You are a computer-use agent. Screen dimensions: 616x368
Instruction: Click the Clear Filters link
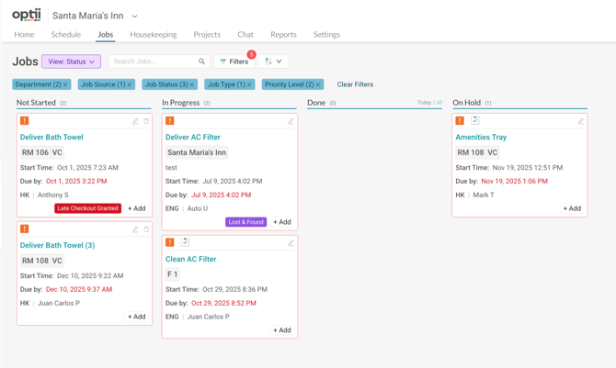tap(355, 84)
